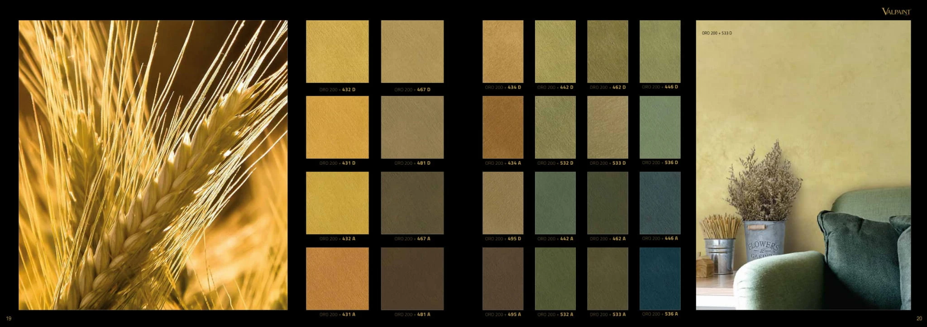Choose the ORO 200 + 446 A swatch
This screenshot has height=327, width=927.
point(659,203)
